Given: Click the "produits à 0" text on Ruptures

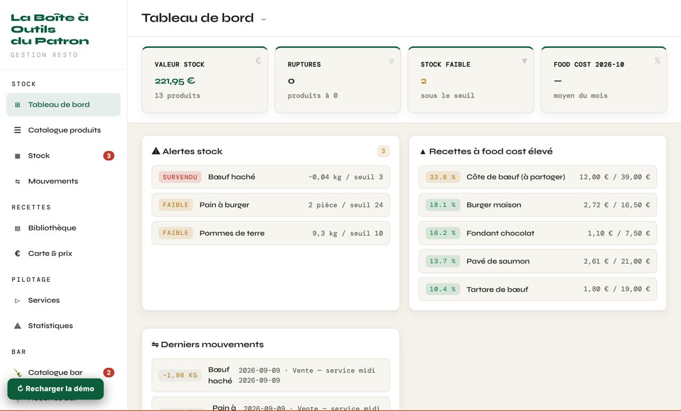Looking at the screenshot, I should point(313,96).
